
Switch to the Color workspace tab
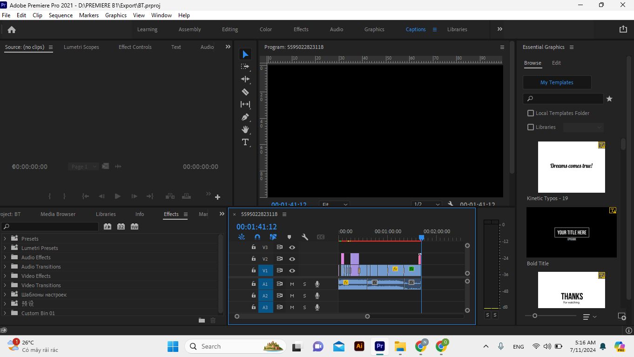coord(266,29)
